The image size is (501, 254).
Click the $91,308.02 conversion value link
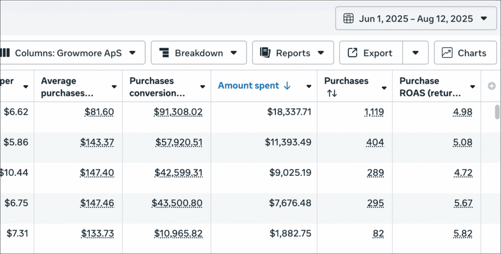point(178,112)
